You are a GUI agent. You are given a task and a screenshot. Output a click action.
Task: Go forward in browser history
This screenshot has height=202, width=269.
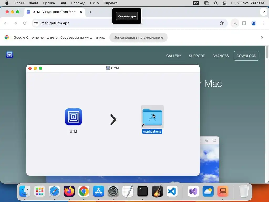pos(15,23)
